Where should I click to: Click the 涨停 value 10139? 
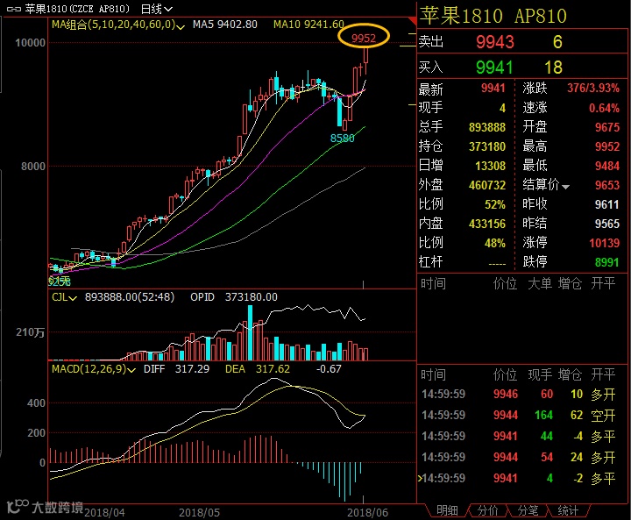[x=604, y=243]
